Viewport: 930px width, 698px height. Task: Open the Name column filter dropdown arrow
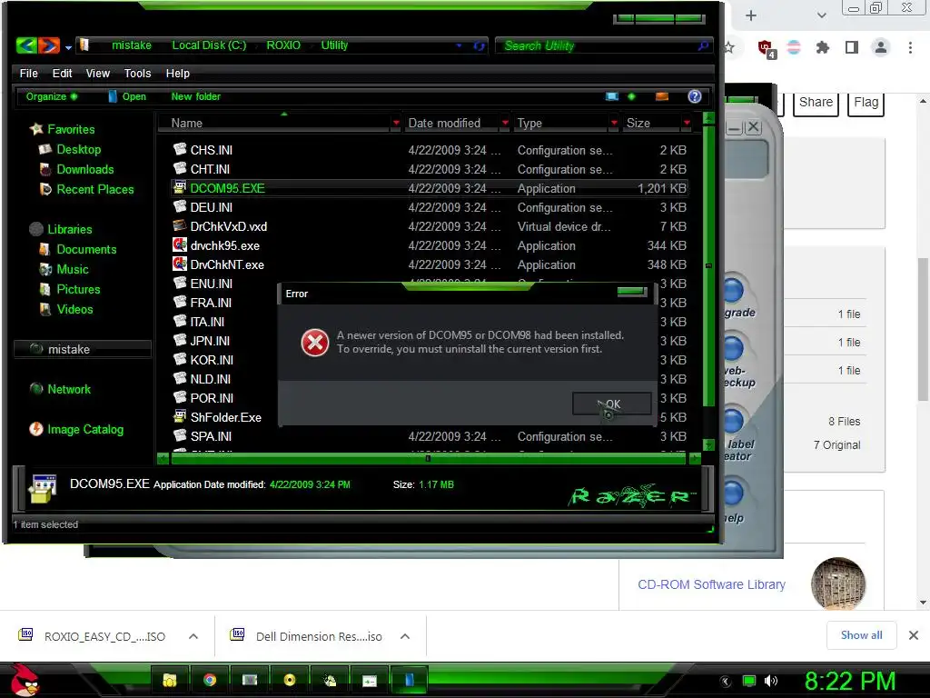coord(396,123)
